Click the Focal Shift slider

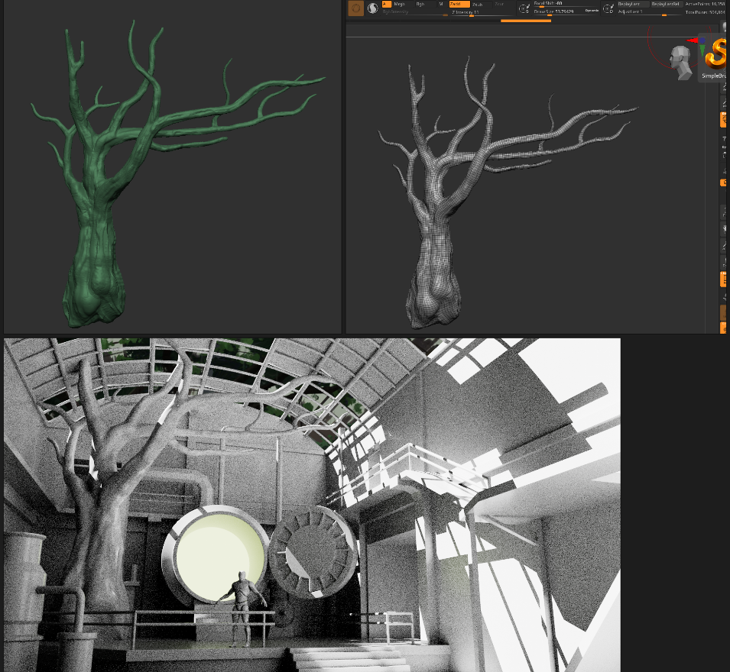566,4
